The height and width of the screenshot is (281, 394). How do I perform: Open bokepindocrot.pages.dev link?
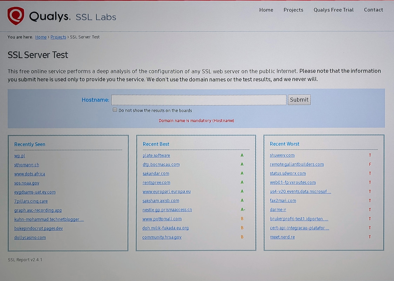[x=39, y=228]
